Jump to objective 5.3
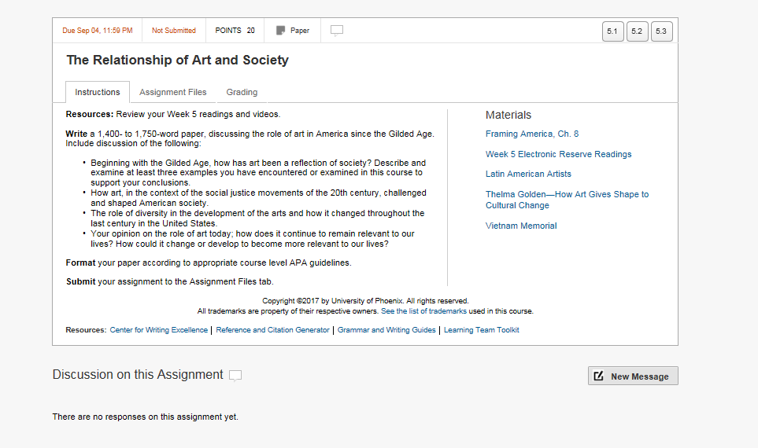758x448 pixels. 661,31
